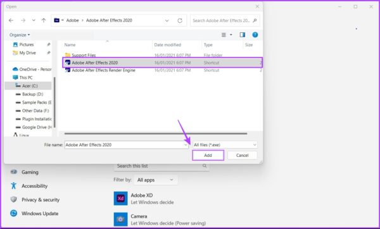
Task: Go up one folder level
Action: tap(44, 21)
